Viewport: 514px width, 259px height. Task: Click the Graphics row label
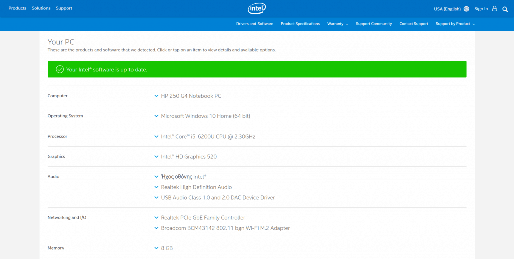(x=56, y=157)
